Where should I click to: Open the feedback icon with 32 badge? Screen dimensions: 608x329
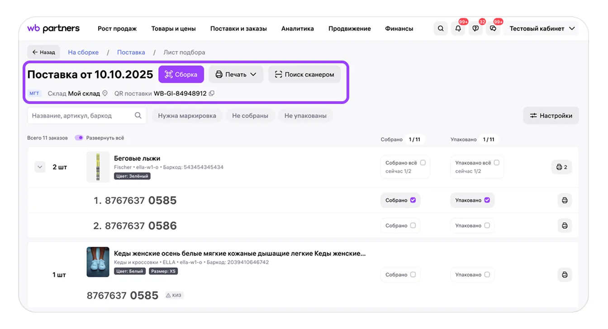pyautogui.click(x=475, y=28)
